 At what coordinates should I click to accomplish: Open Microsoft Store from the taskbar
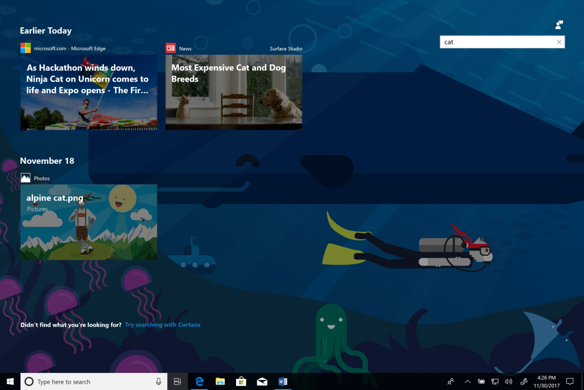pos(241,381)
